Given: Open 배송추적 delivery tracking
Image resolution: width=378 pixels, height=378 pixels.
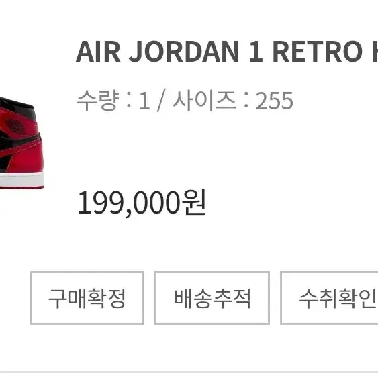Looking at the screenshot, I should click(x=212, y=297).
